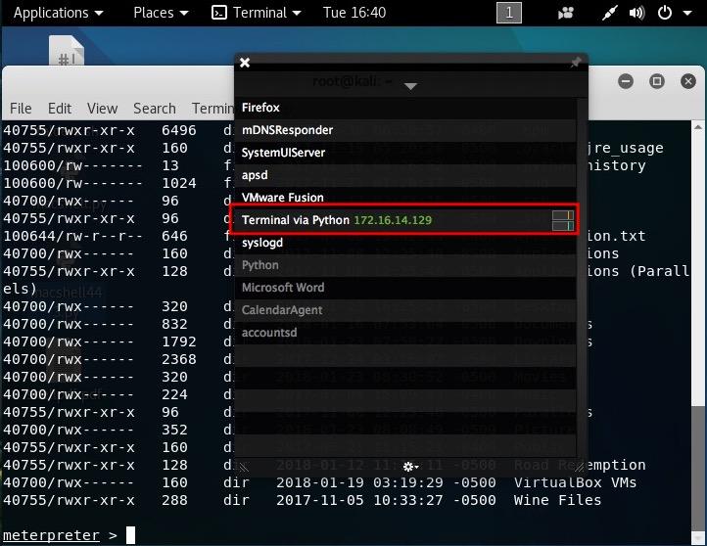Open the Terminal menu in terminal menubar

[x=212, y=109]
